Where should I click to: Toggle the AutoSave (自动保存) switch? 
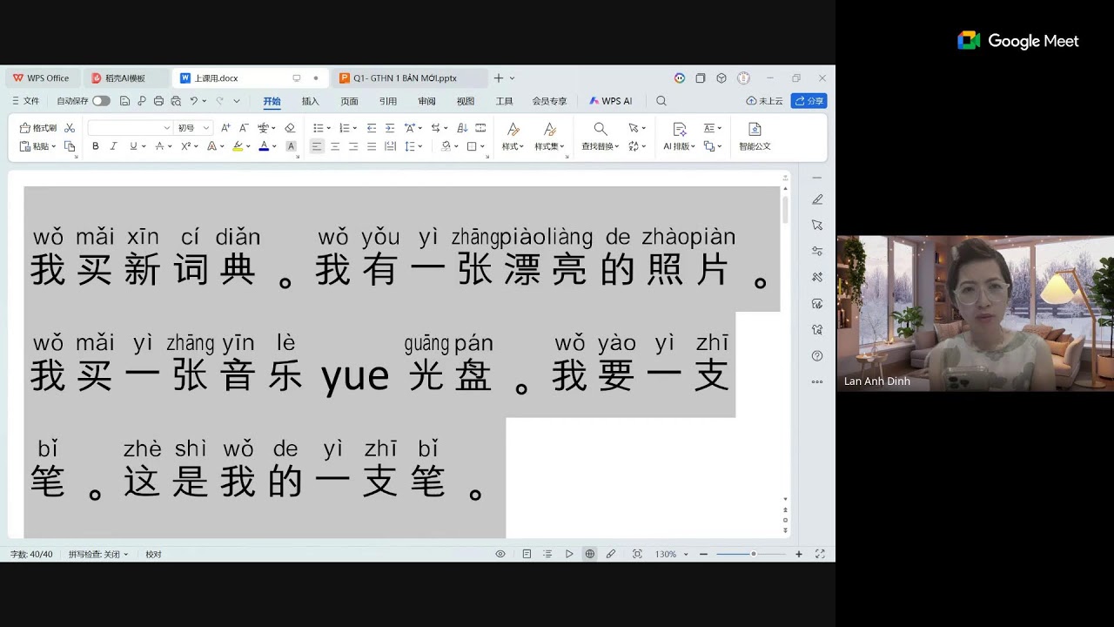(101, 101)
